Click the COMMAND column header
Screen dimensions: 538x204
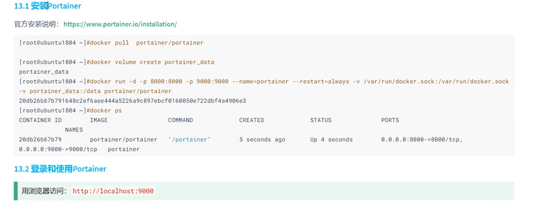180,120
